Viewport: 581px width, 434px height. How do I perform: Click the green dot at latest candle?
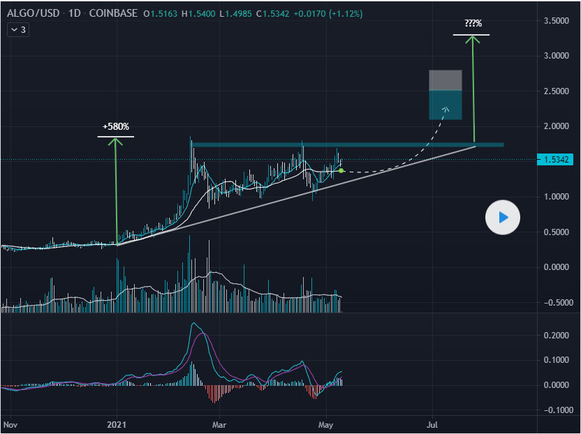click(341, 170)
